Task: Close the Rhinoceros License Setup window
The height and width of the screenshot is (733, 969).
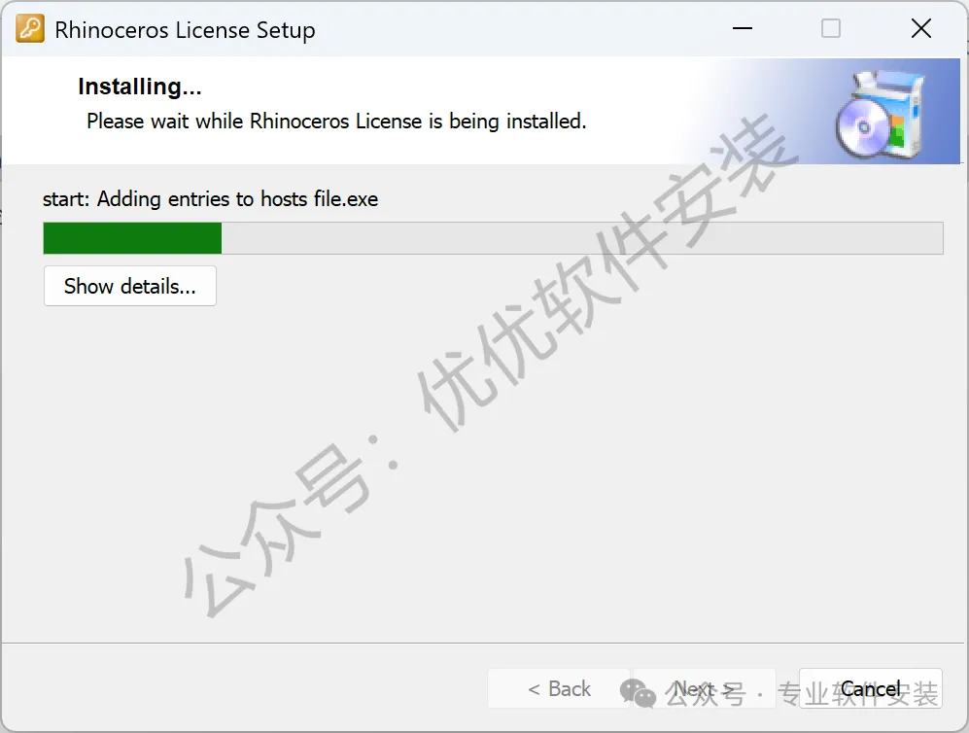Action: click(920, 28)
